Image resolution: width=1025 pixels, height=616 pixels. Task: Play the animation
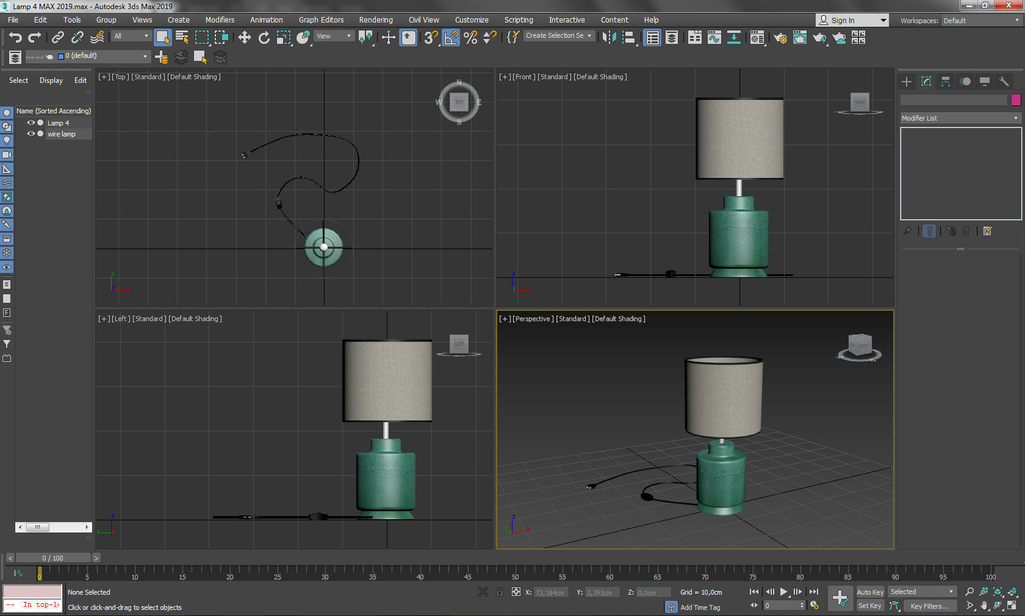783,592
